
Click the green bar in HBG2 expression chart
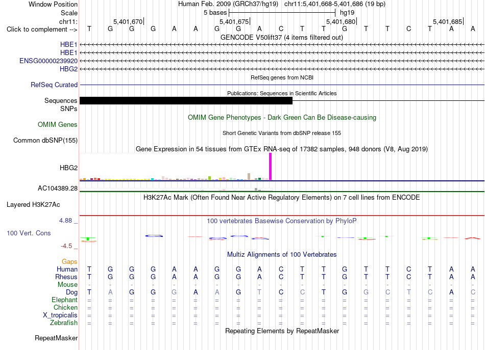click(x=210, y=178)
